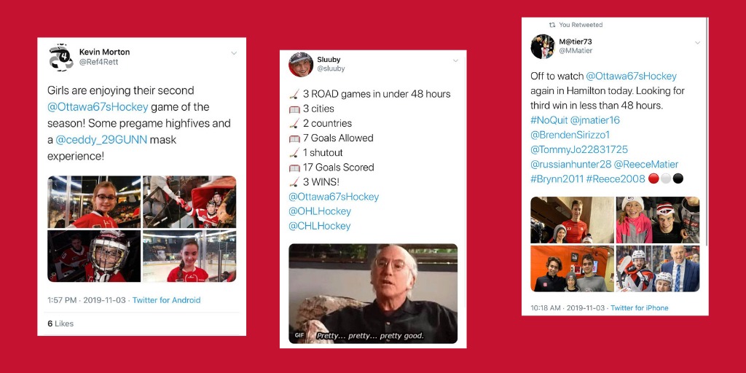746x373 pixels.
Task: Play the Pretty pretty pretty good GIF
Action: 373,294
